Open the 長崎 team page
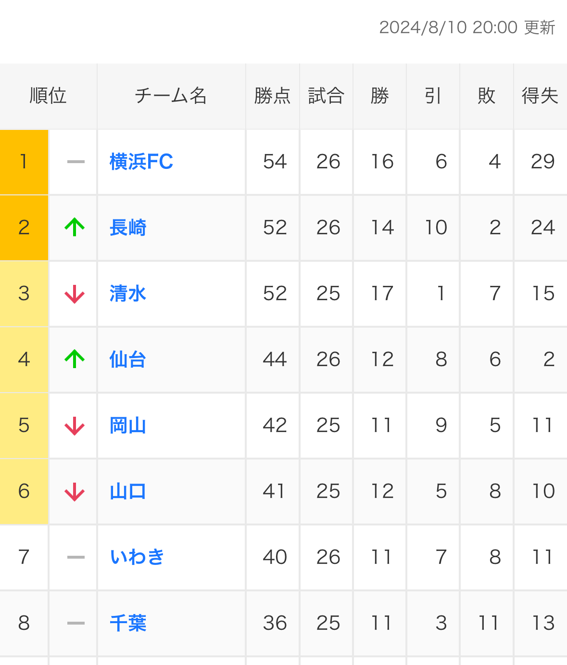 pos(128,227)
